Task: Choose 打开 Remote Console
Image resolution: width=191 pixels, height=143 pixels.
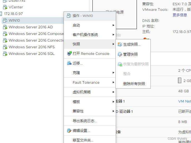Action: pos(90,54)
